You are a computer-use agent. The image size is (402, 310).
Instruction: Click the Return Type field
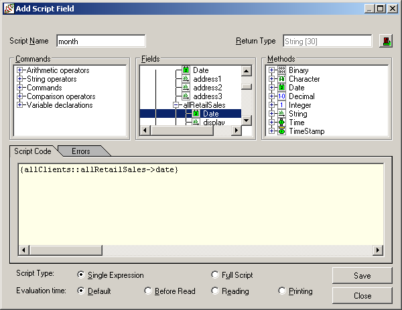(x=328, y=41)
